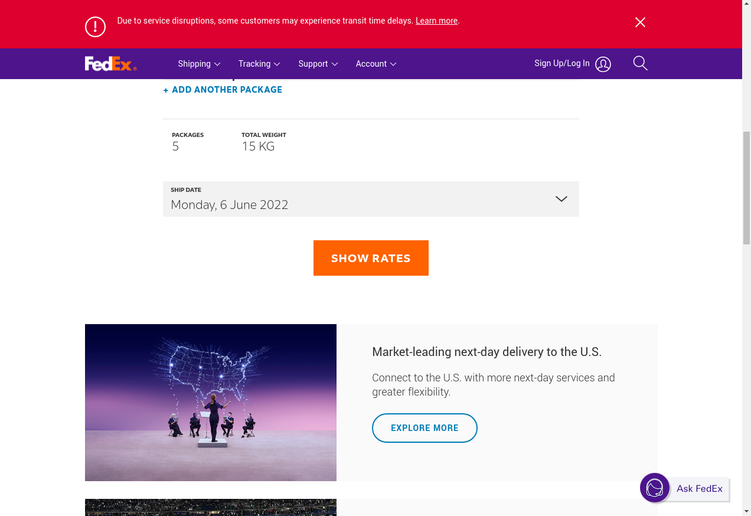
Task: Click the FedEx logo
Action: (x=110, y=64)
